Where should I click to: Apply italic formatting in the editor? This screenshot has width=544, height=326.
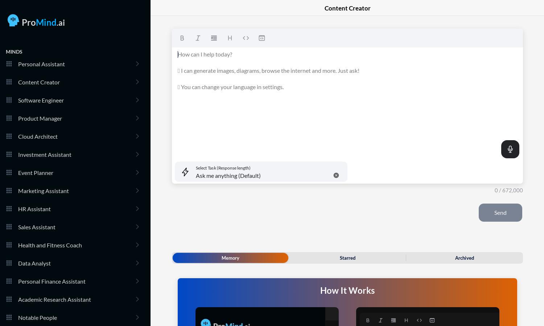pyautogui.click(x=198, y=38)
